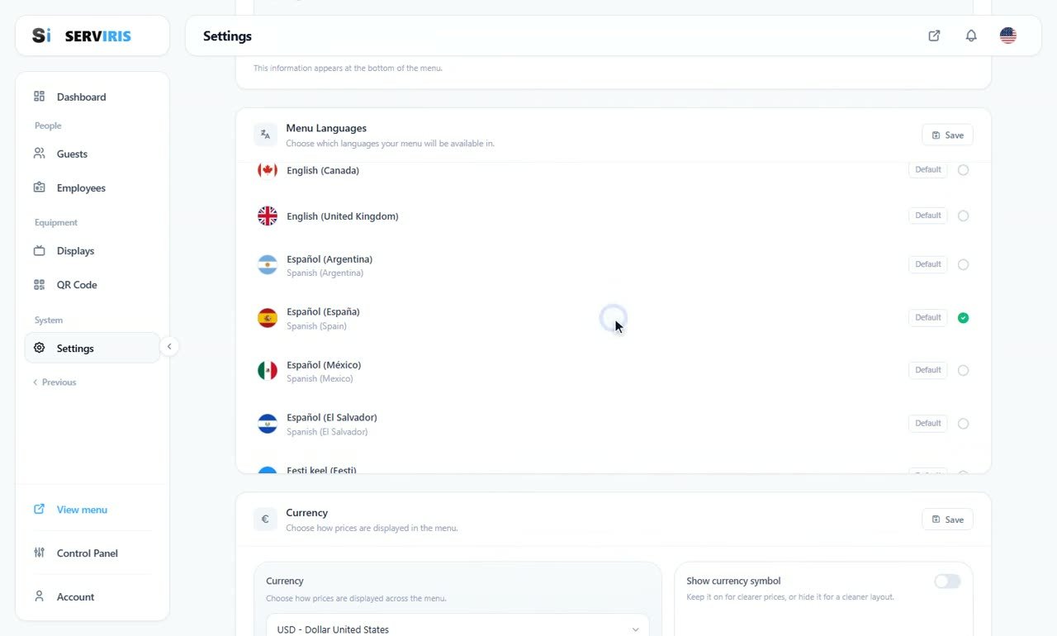The height and width of the screenshot is (636, 1057).
Task: Click the Control Panel sliders icon
Action: coord(39,553)
